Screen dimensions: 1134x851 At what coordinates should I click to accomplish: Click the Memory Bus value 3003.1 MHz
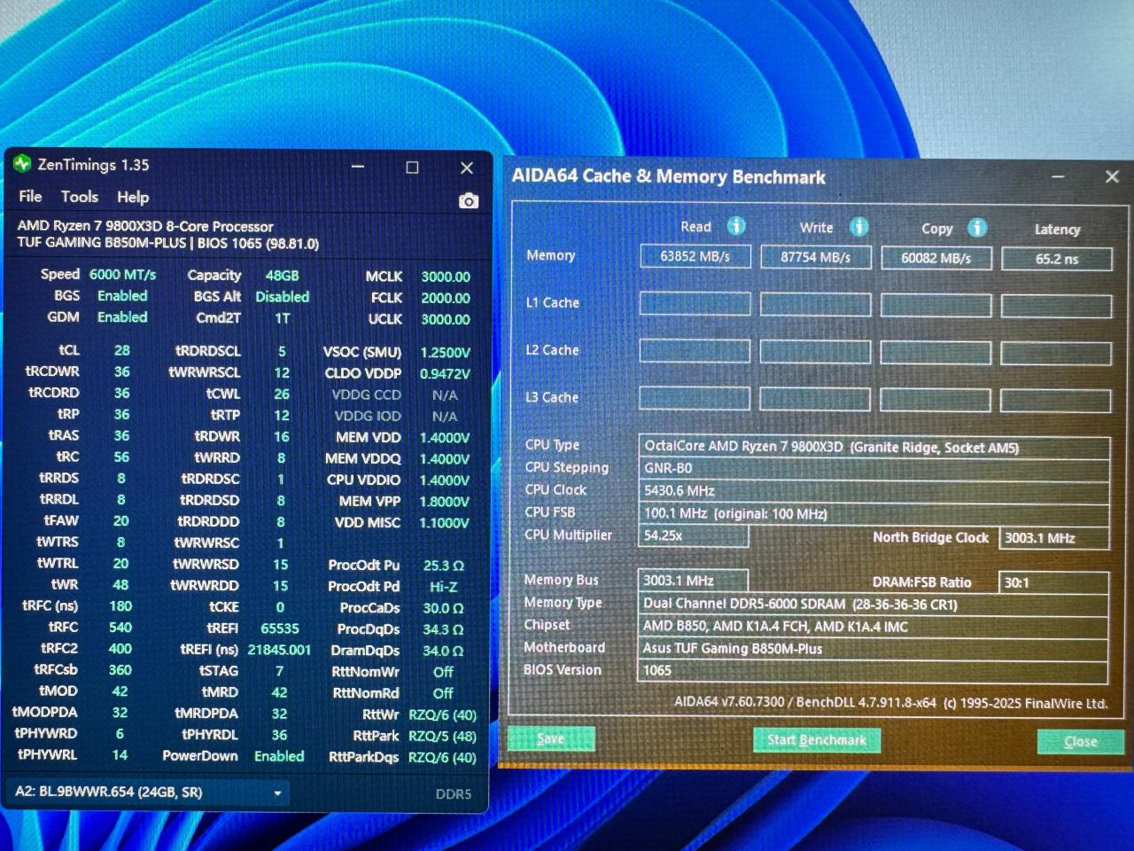point(693,581)
